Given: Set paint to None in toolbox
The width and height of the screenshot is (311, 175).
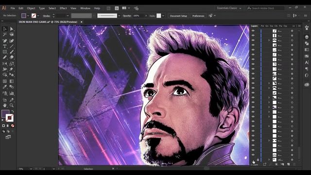Looking at the screenshot, I should [x=13, y=126].
